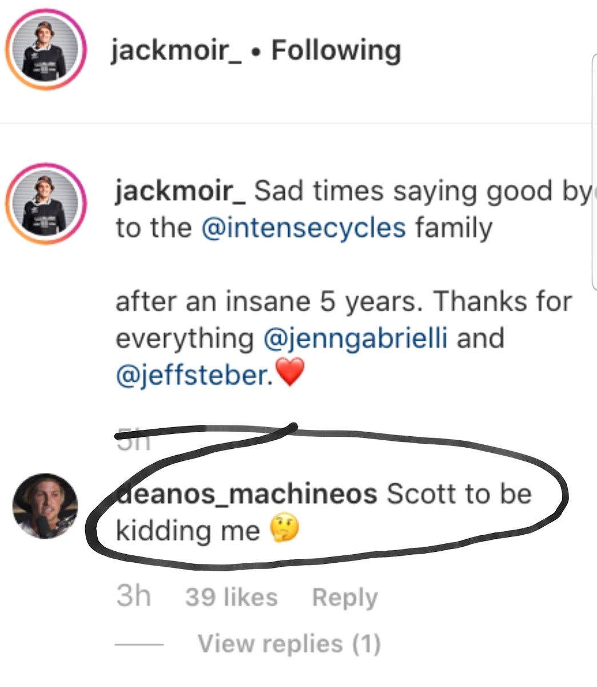597x687 pixels.
Task: Open deanos_machineos username link
Action: [246, 493]
